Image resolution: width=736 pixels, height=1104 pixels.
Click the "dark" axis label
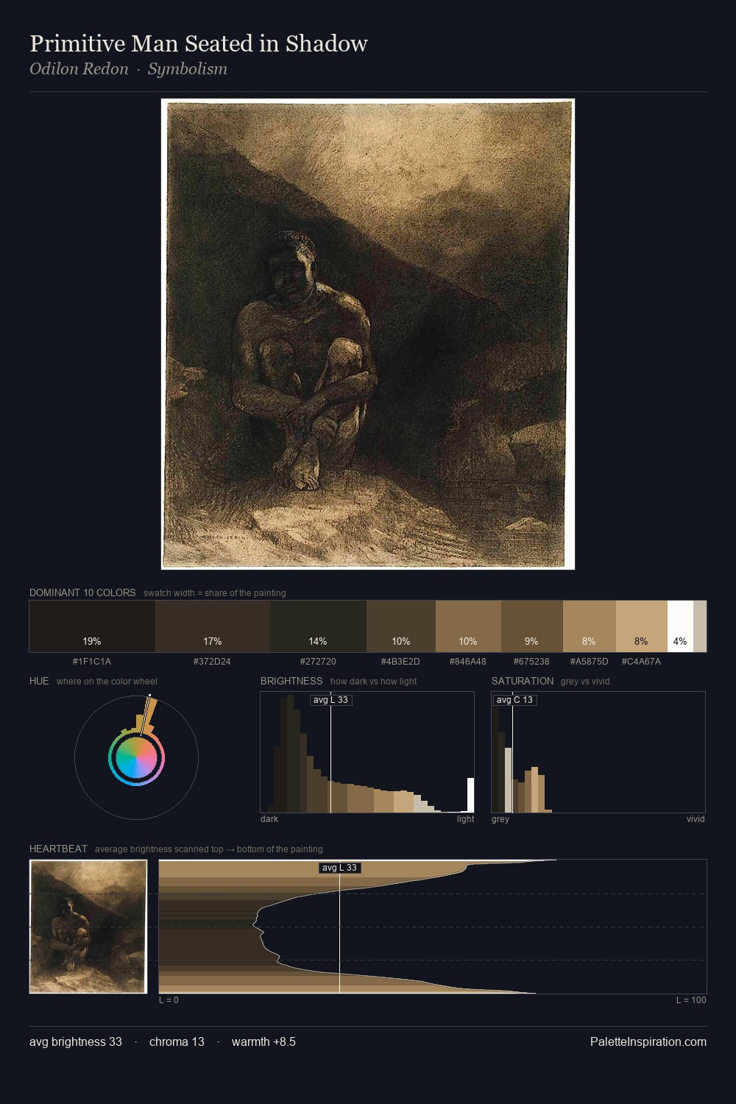[x=269, y=819]
